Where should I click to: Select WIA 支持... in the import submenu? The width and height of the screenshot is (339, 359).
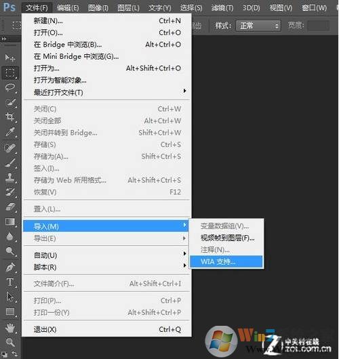click(226, 261)
